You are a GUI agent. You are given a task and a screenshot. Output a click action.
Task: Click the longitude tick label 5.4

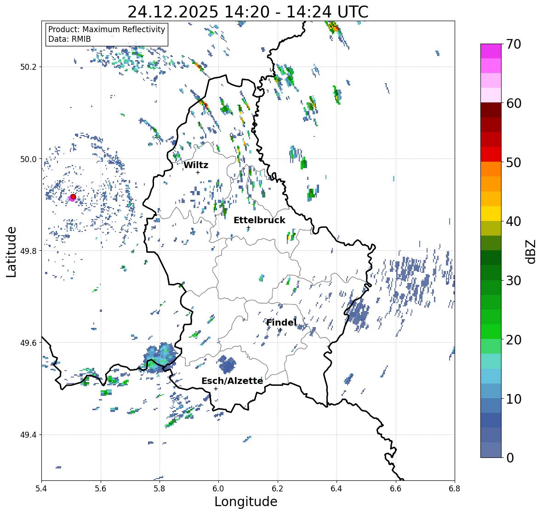(x=41, y=489)
